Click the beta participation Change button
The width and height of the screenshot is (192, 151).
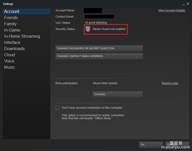coord(118,94)
